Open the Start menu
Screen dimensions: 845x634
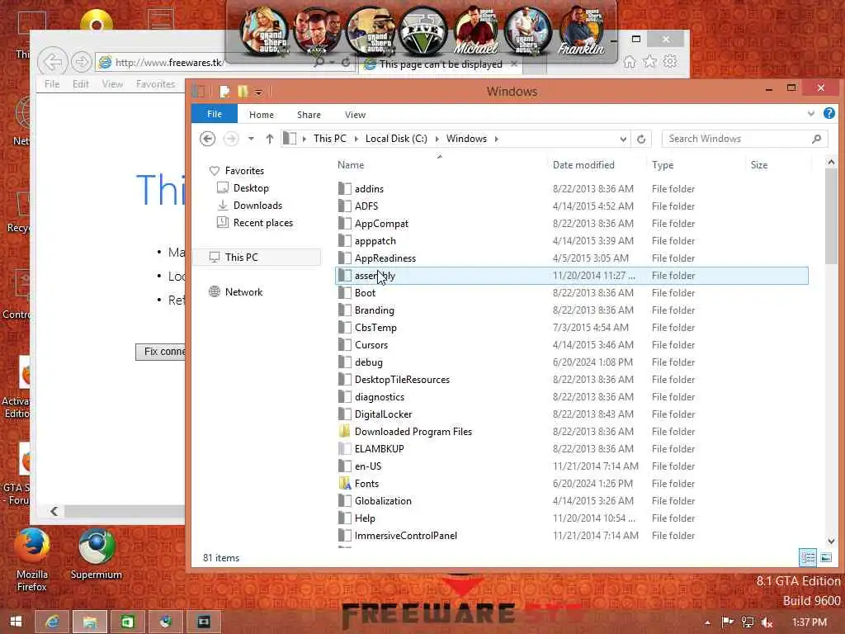(x=16, y=622)
